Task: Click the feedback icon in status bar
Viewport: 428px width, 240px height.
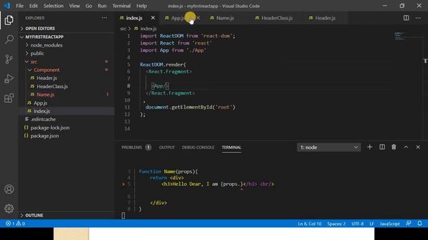Action: 409,224
